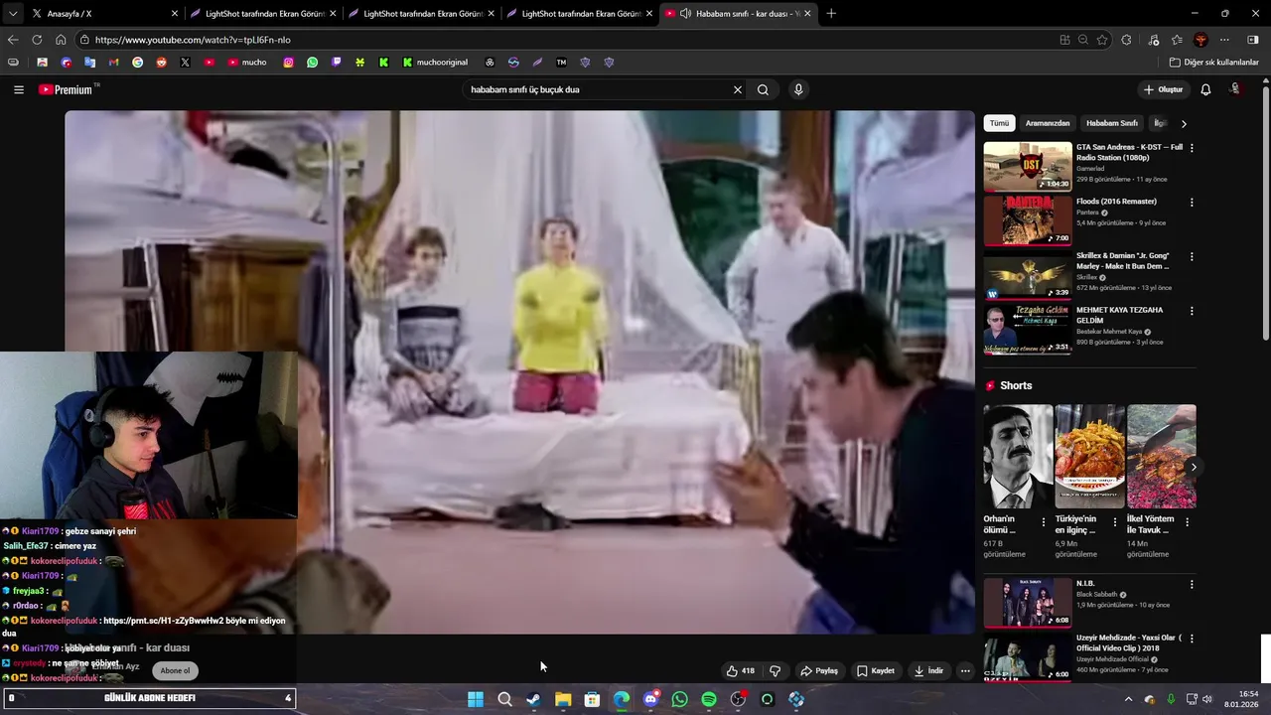1271x715 pixels.
Task: Open N.I.B. Black Sabbath video thumbnail
Action: [x=1028, y=603]
